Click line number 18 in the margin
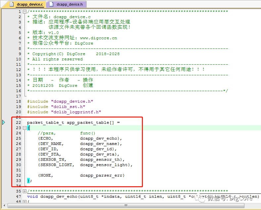 [x=19, y=101]
